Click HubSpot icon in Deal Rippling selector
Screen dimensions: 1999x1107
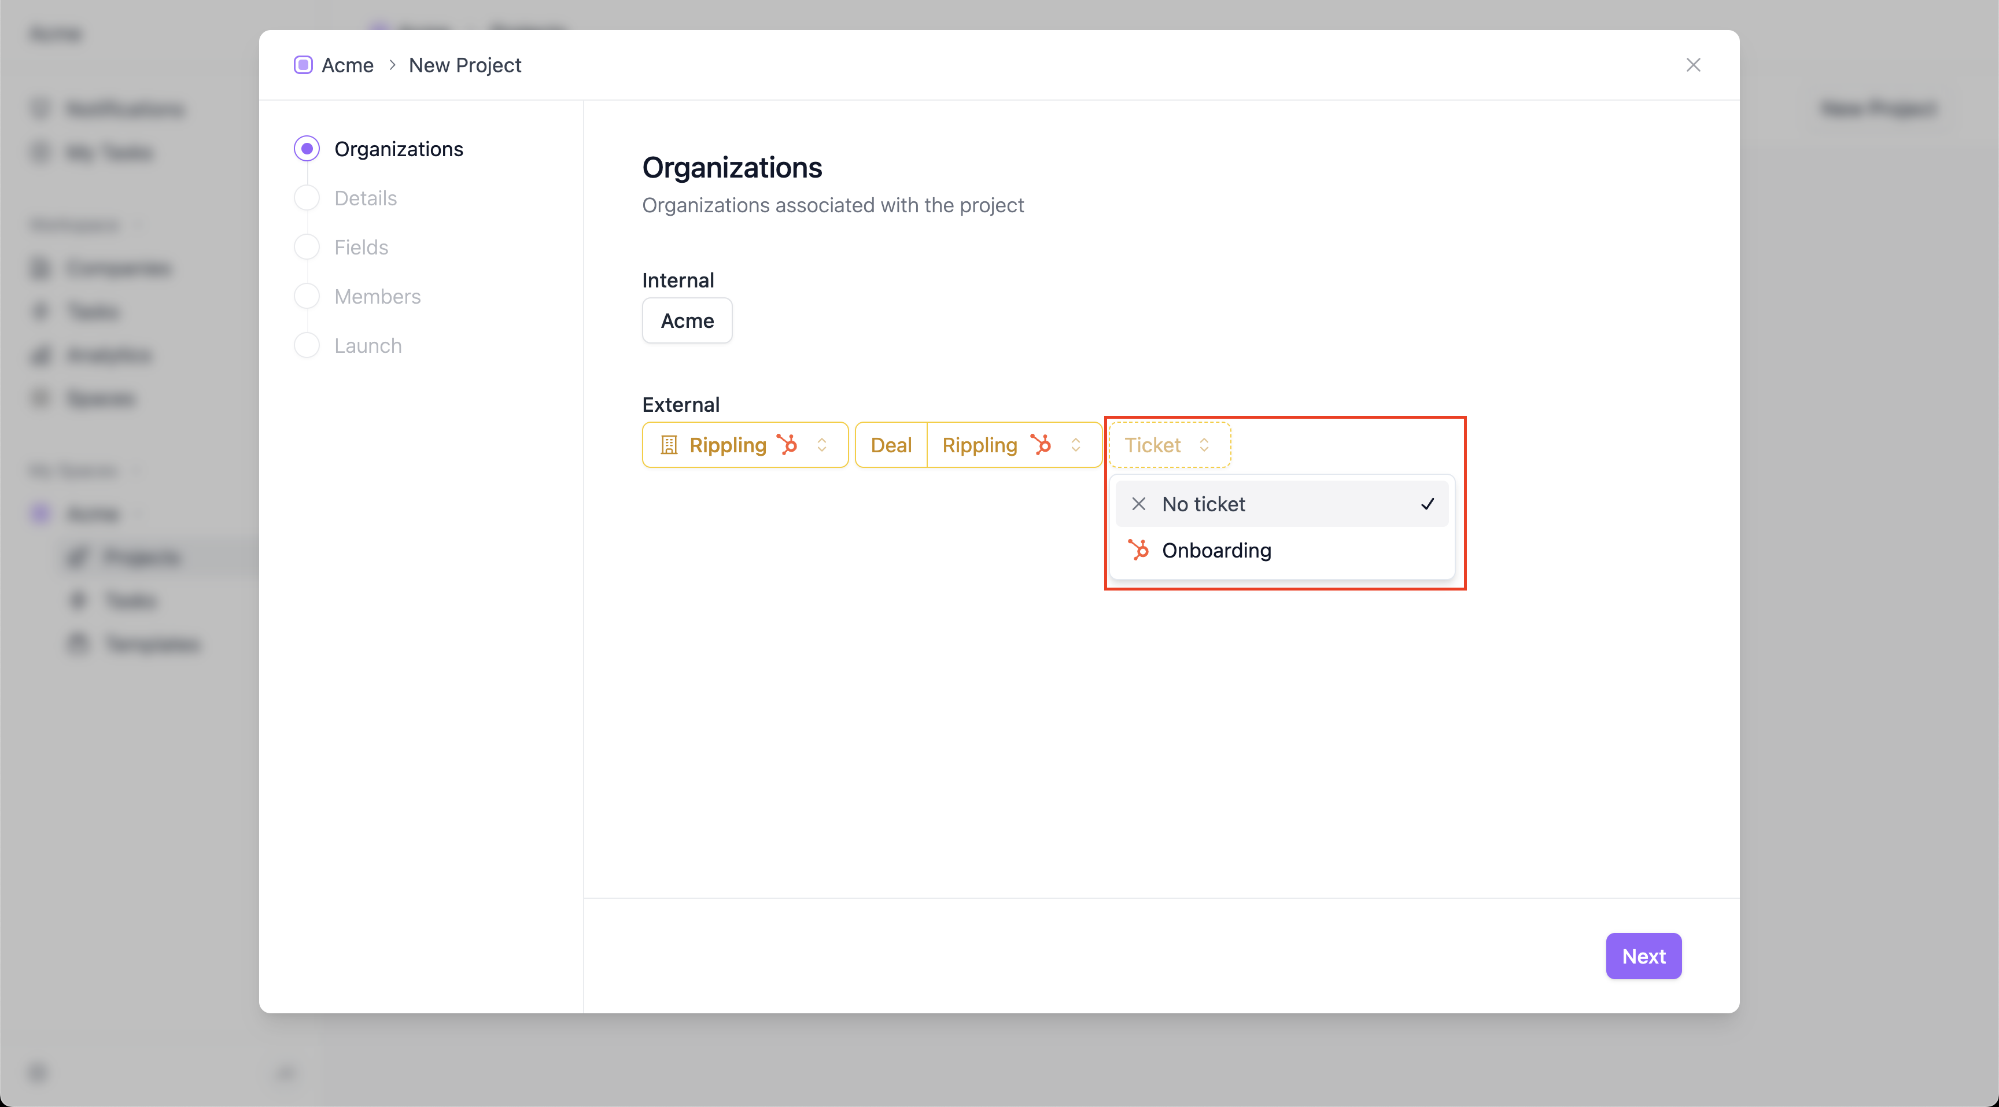click(1041, 445)
